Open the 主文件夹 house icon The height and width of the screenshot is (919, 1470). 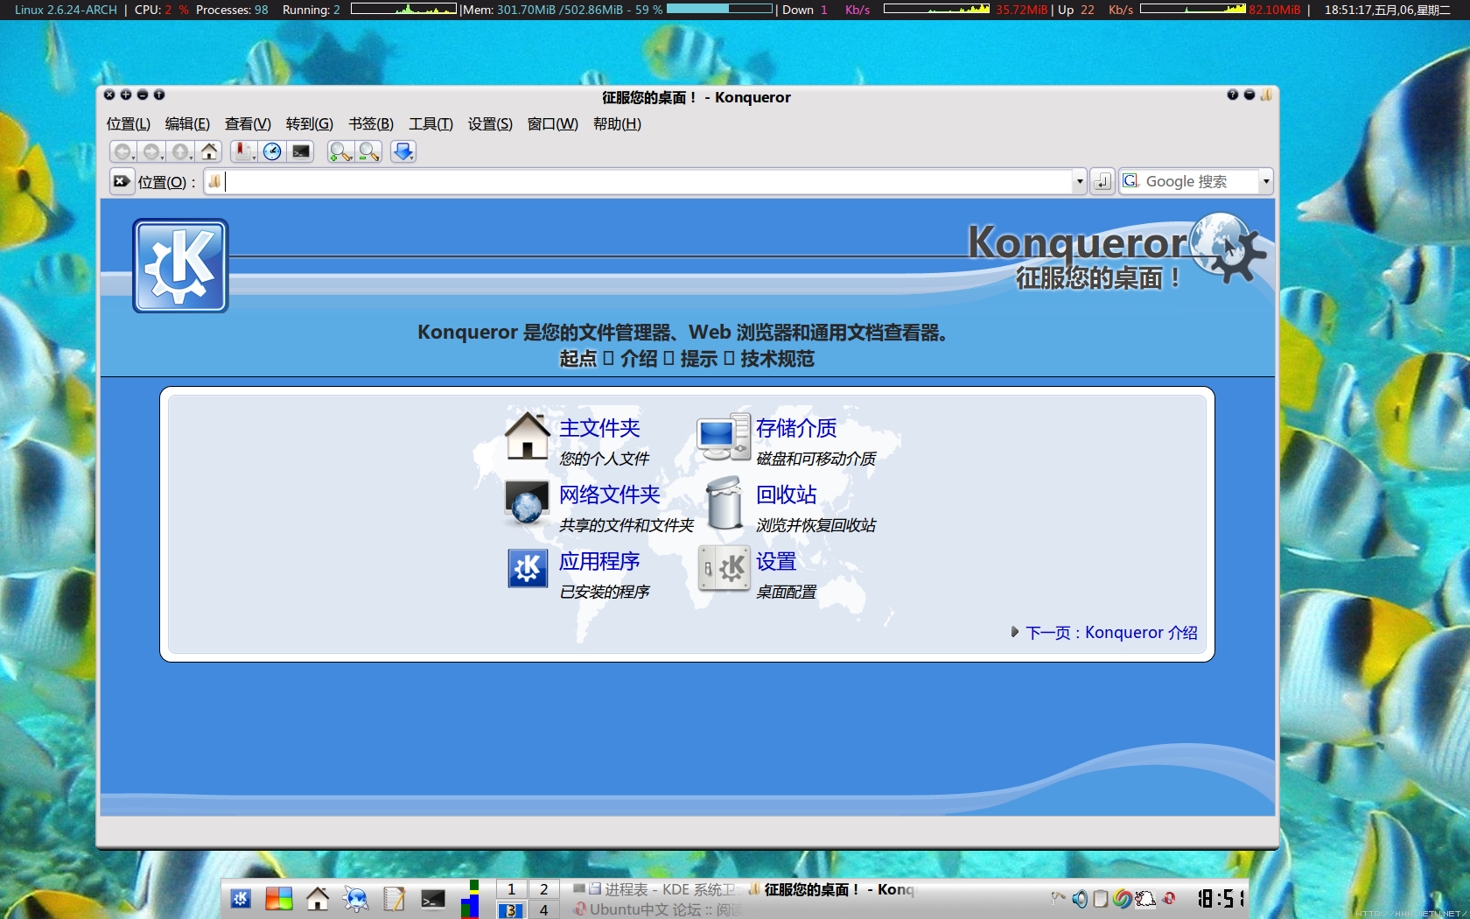click(x=527, y=436)
